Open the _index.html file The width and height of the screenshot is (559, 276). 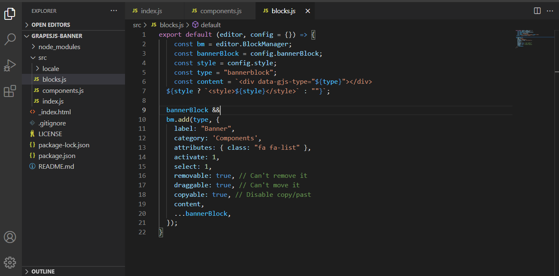click(x=73, y=112)
